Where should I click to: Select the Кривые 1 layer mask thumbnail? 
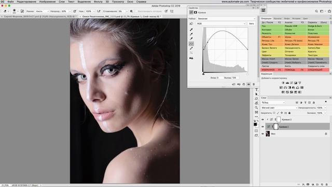[x=276, y=127]
